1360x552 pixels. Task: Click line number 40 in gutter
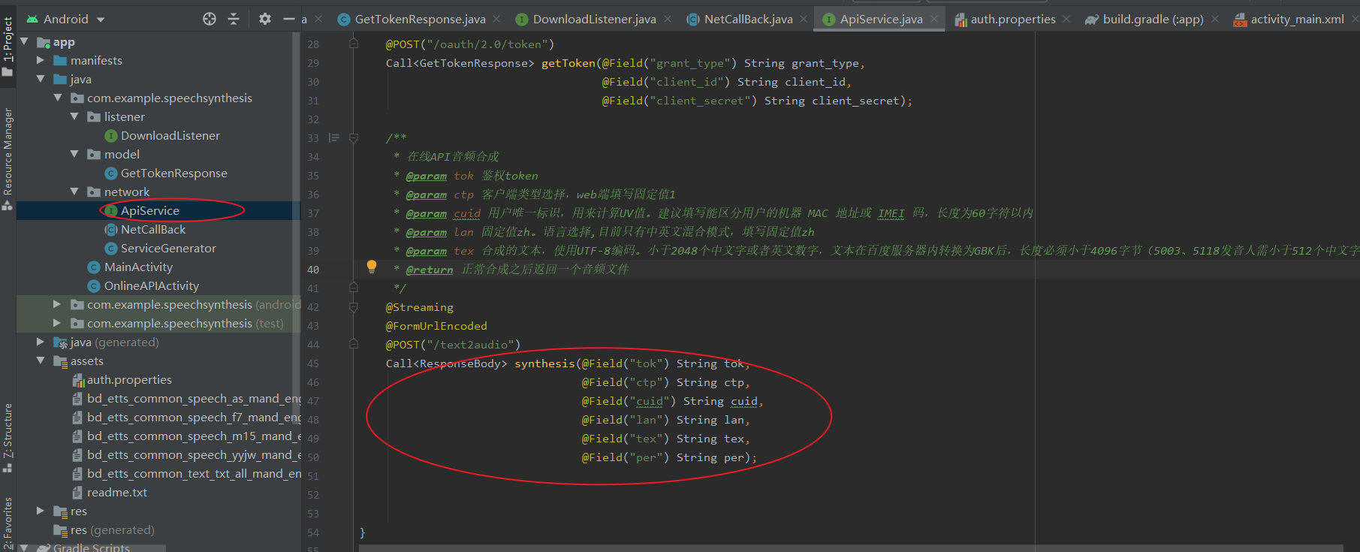point(313,270)
